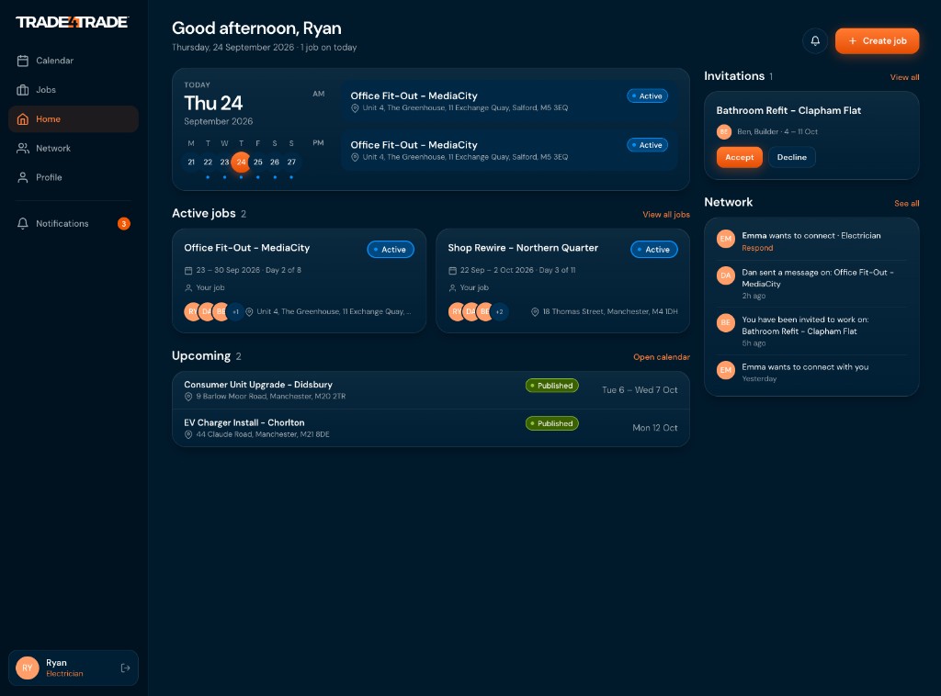Click the notifications badge showing 3
The height and width of the screenshot is (696, 941).
click(x=124, y=224)
